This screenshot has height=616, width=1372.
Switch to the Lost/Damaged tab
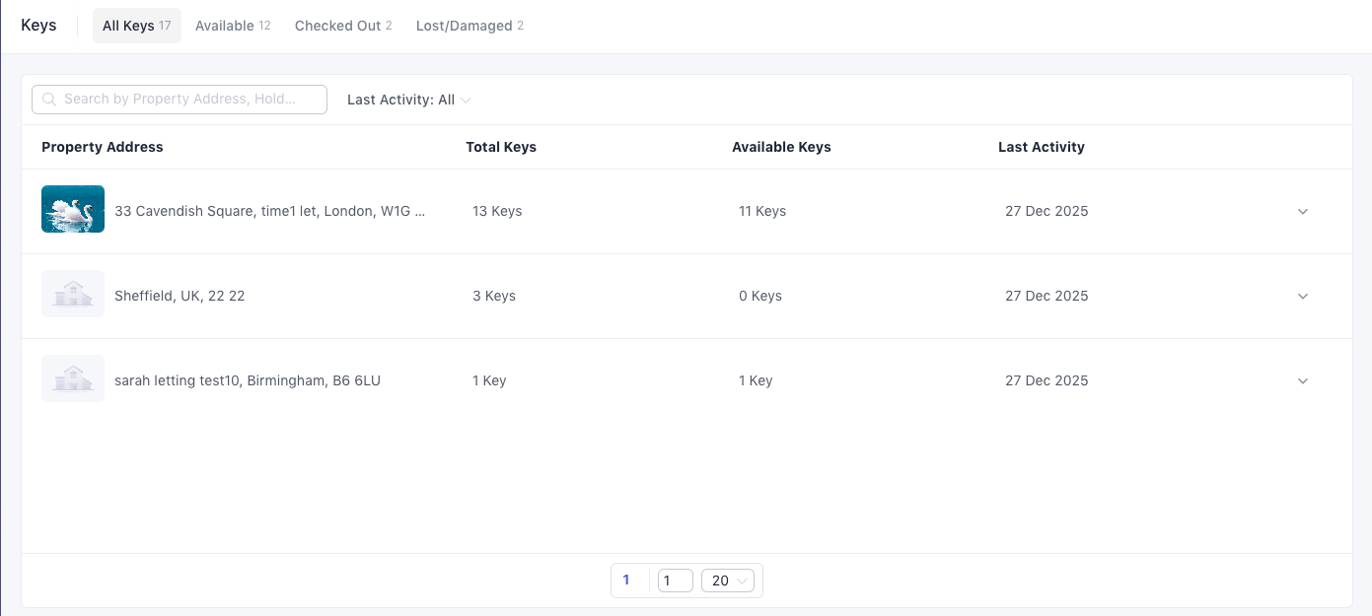click(469, 26)
